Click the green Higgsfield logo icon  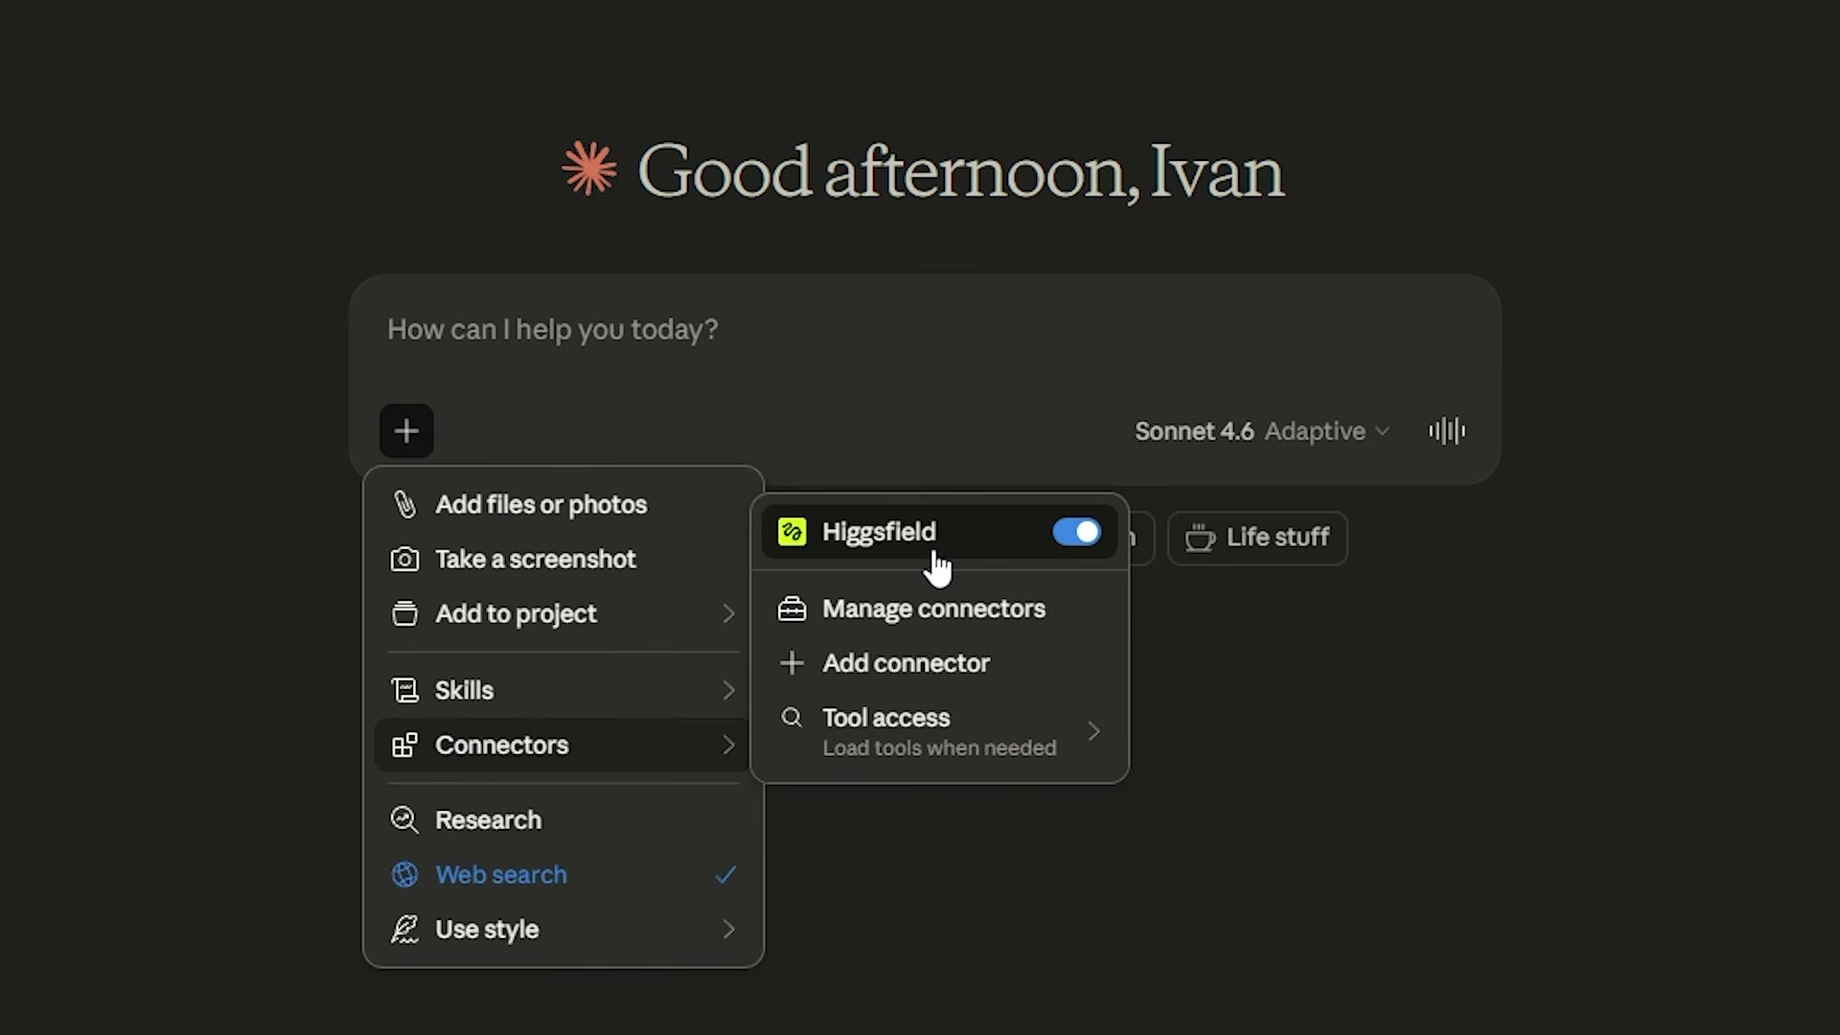793,532
